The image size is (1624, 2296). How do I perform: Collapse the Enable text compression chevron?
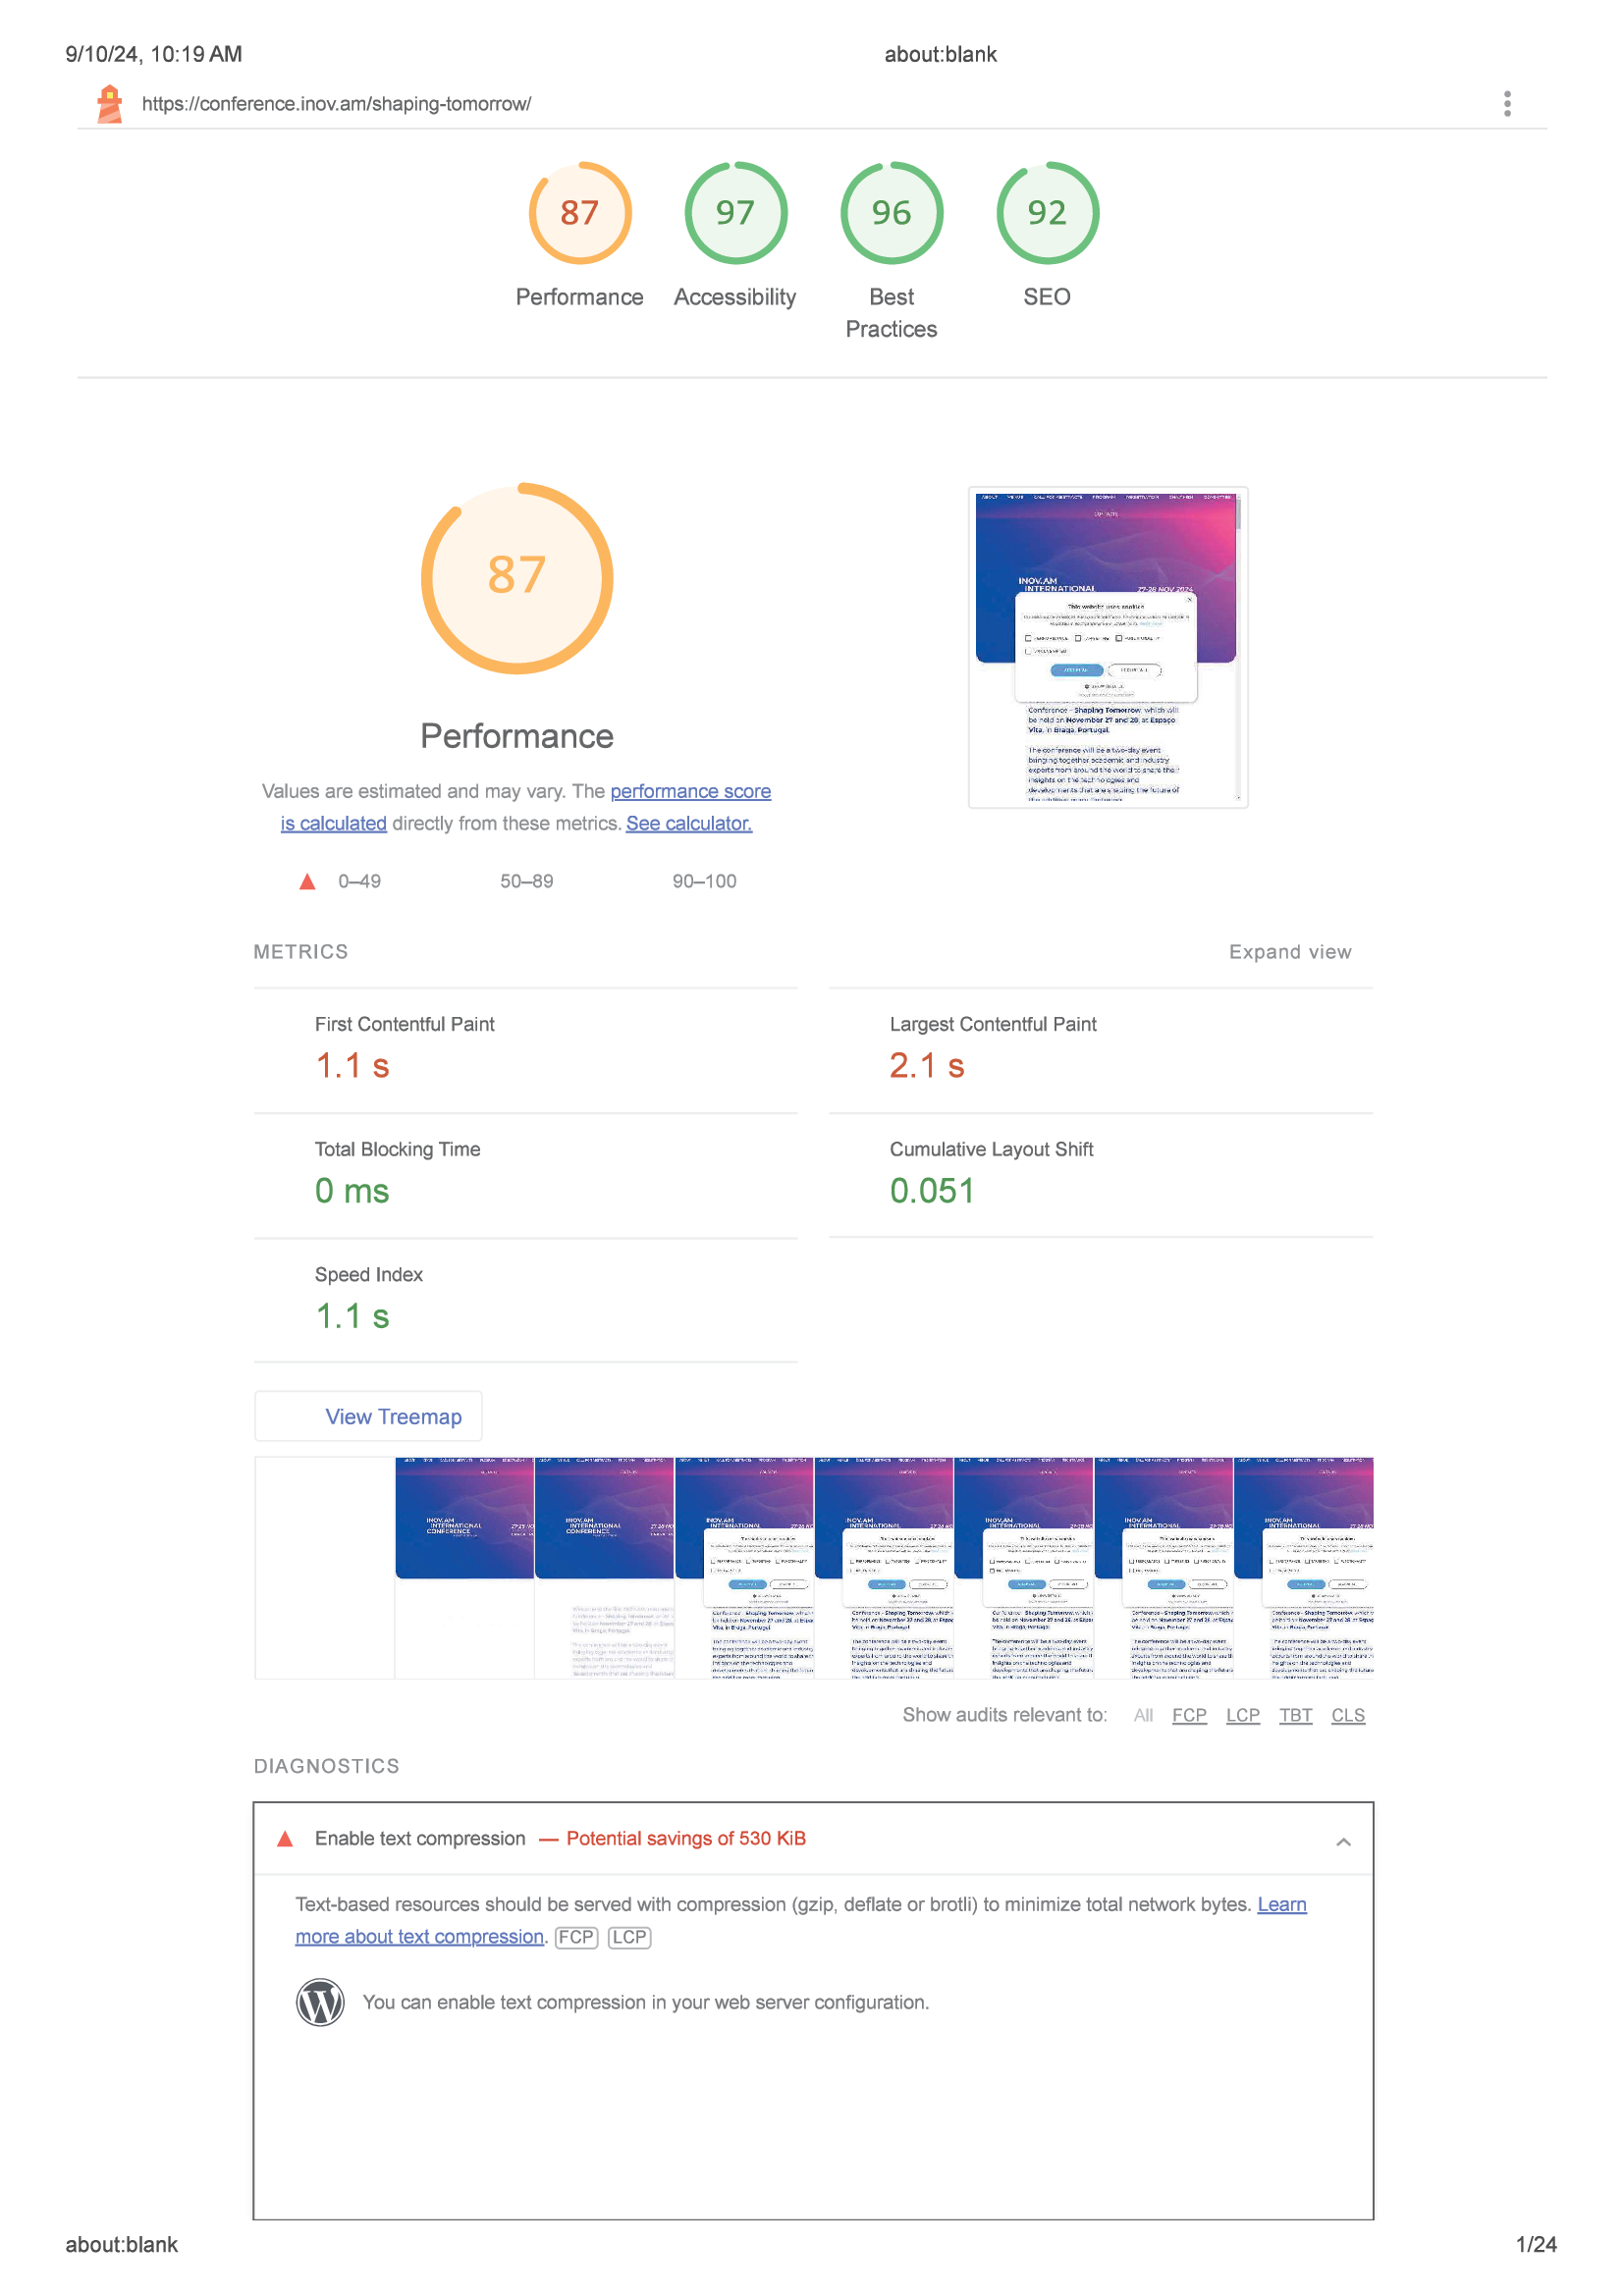click(x=1343, y=1841)
